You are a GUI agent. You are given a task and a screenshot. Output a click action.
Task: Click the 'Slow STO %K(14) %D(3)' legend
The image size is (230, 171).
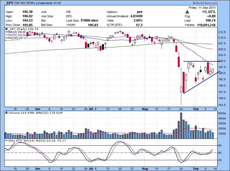[x=25, y=140]
